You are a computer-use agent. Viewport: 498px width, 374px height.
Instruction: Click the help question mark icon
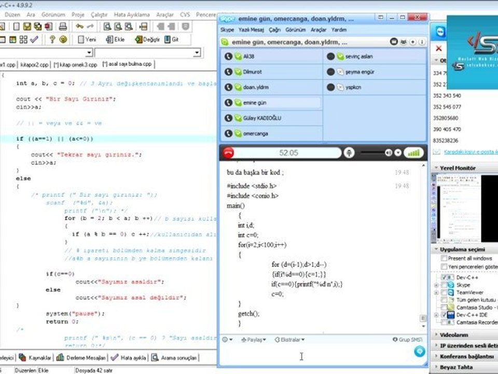click(x=52, y=39)
